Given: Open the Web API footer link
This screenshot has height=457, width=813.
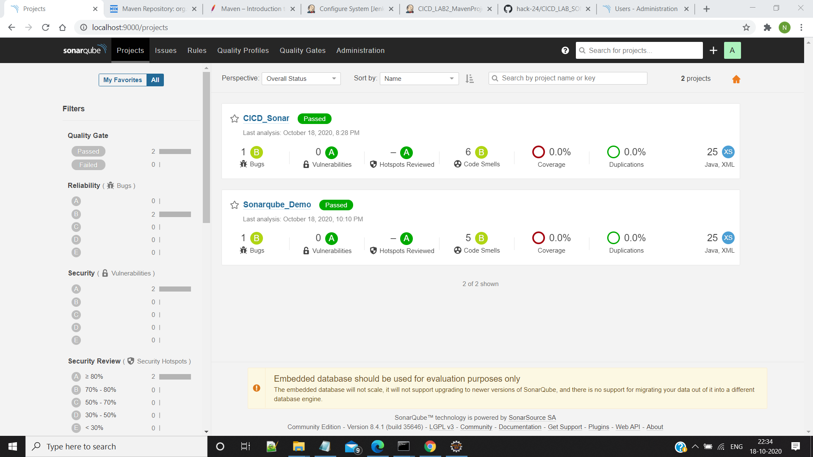Looking at the screenshot, I should pos(628,427).
